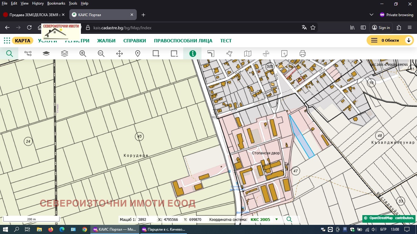The image size is (417, 234).
Task: Expand the ККС 2005 coordinate system dropdown
Action: click(277, 219)
